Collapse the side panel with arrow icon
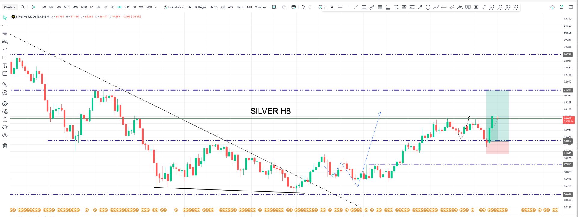The width and height of the screenshot is (578, 217). click(x=571, y=7)
